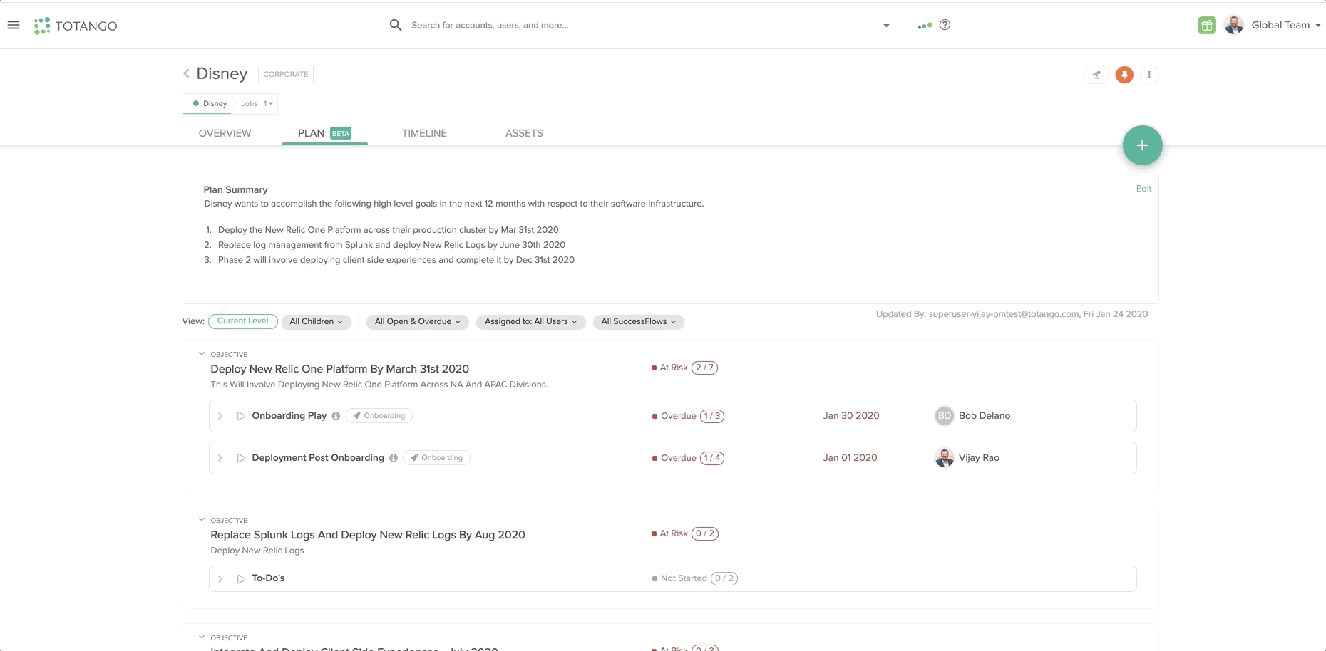This screenshot has height=651, width=1326.
Task: Open Assigned to: All Users filter
Action: coord(530,322)
